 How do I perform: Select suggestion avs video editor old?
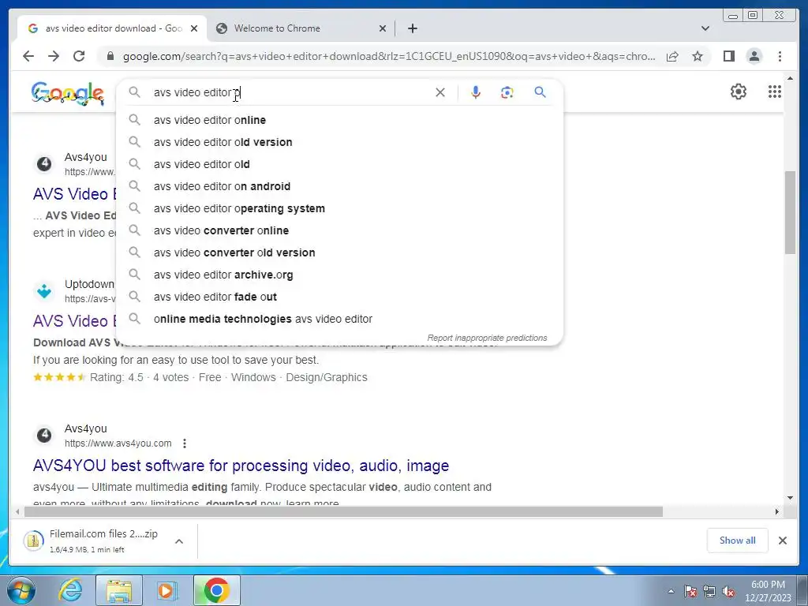pos(339,164)
